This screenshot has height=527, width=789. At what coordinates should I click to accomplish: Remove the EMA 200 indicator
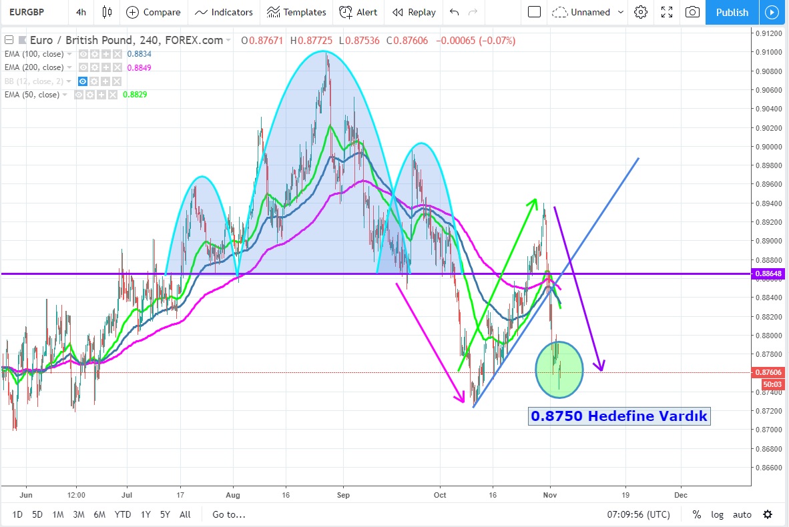tap(117, 67)
